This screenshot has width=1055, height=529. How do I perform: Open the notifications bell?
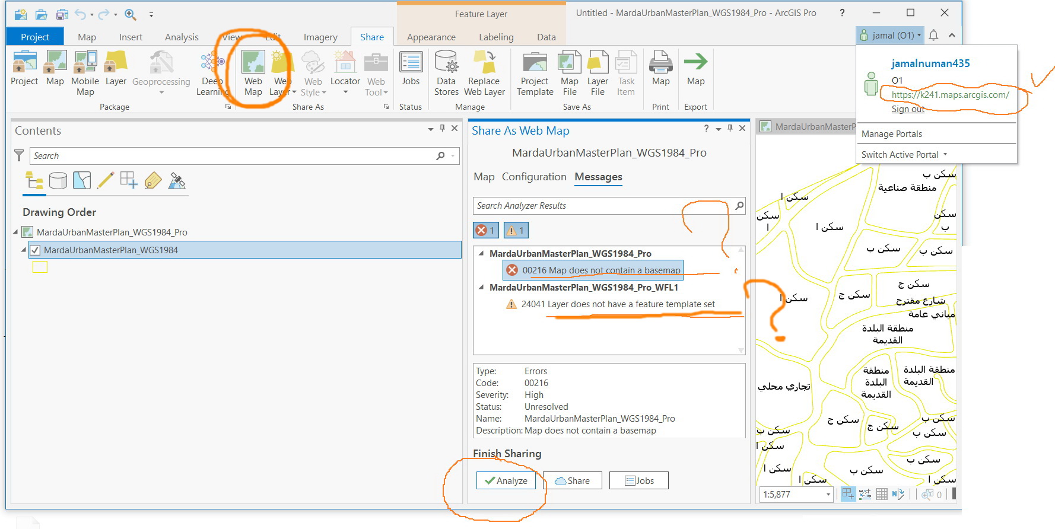click(933, 36)
